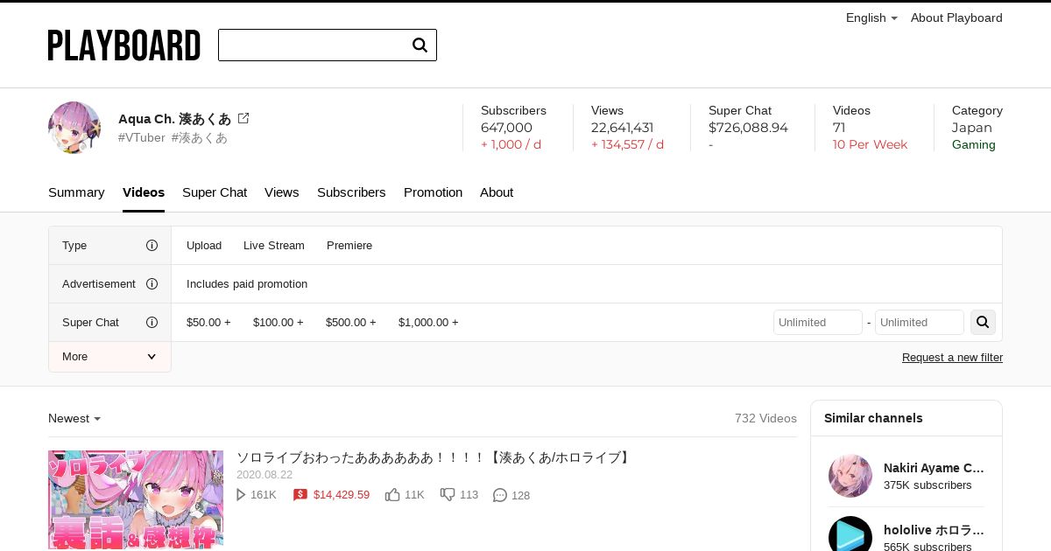Viewport: 1051px width, 551px height.
Task: Select the Videos tab
Action: [144, 192]
